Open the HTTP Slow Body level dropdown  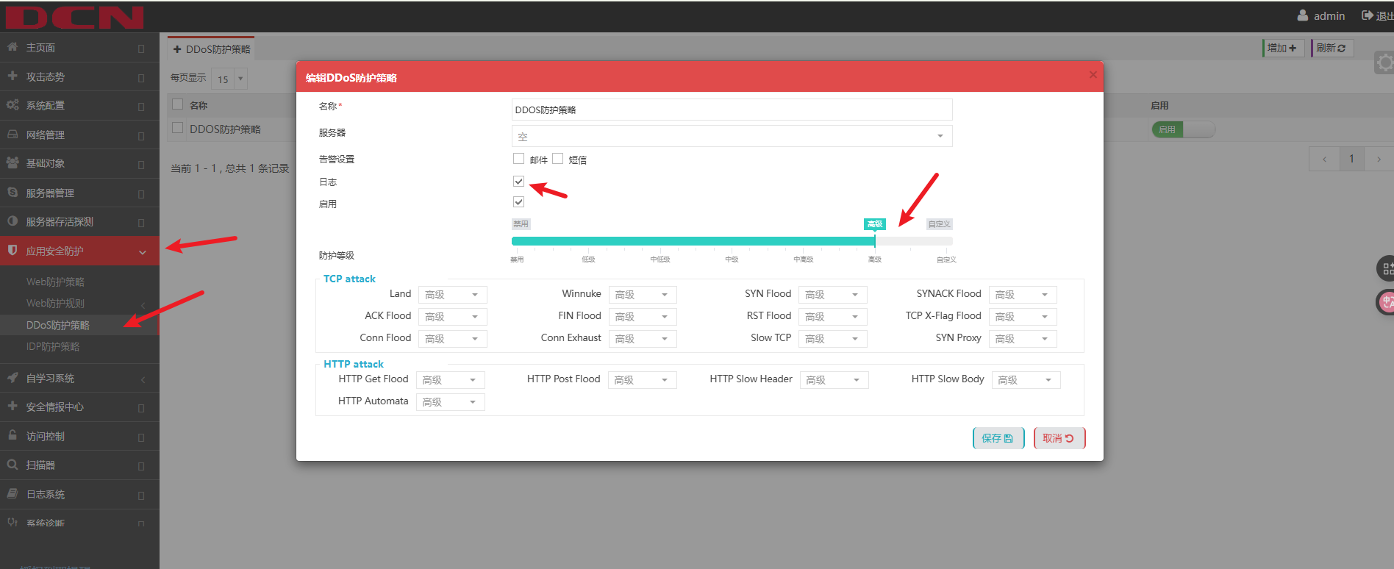tap(1026, 380)
